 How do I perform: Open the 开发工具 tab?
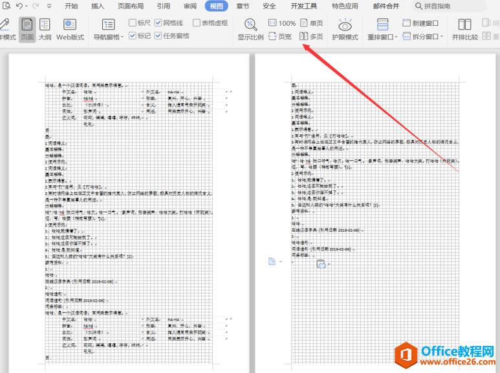304,6
